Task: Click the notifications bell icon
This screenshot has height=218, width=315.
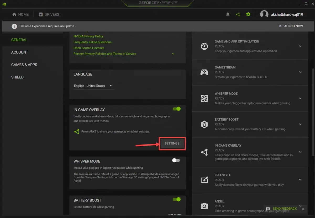Action: [x=228, y=14]
